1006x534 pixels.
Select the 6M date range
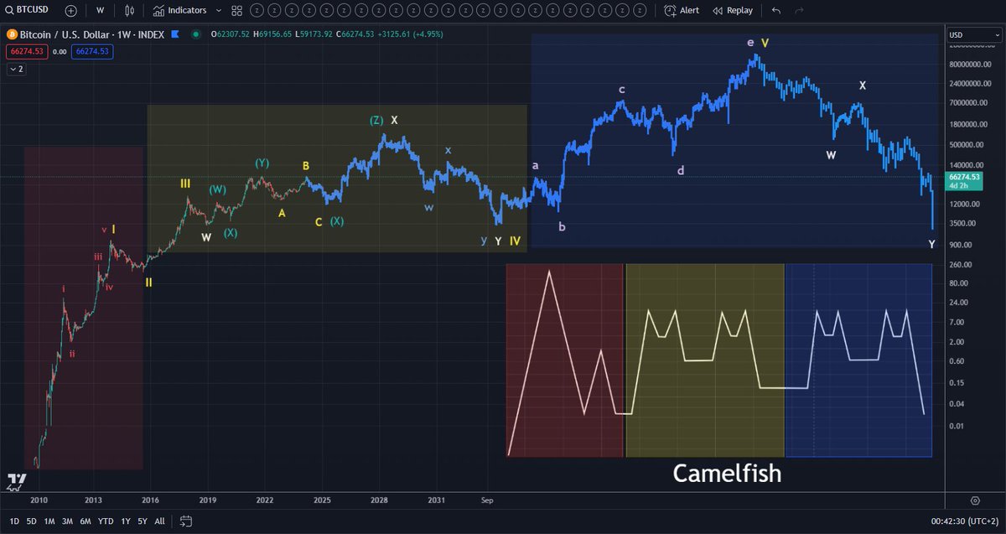86,521
